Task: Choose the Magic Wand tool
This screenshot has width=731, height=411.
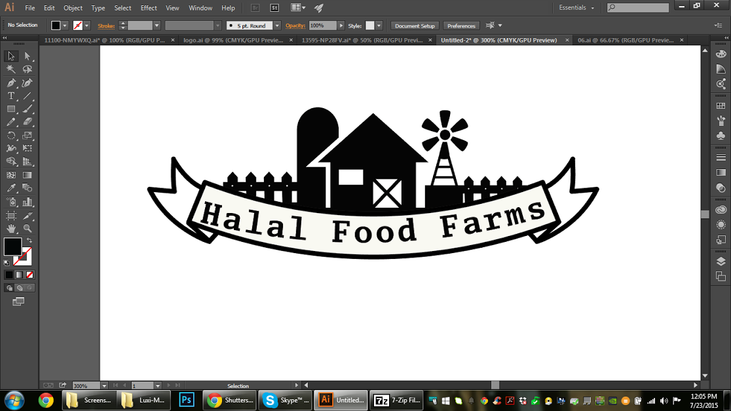Action: [x=11, y=69]
